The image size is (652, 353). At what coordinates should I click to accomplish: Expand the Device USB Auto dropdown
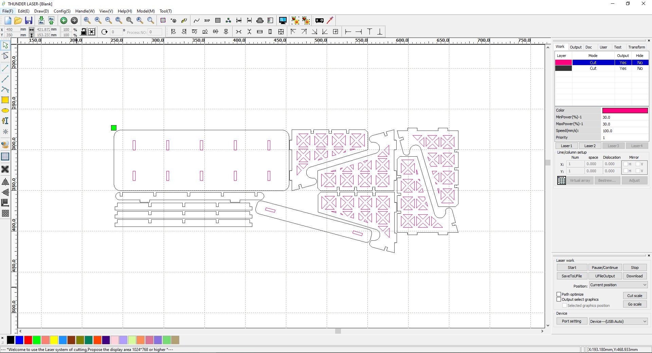pyautogui.click(x=618, y=321)
